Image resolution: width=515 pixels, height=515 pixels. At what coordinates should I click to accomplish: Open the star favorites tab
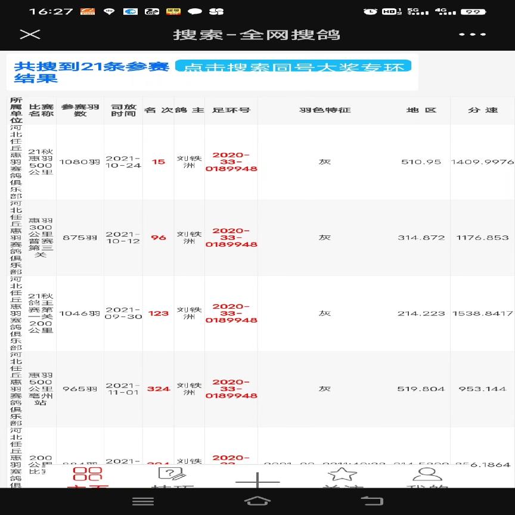coord(342,476)
